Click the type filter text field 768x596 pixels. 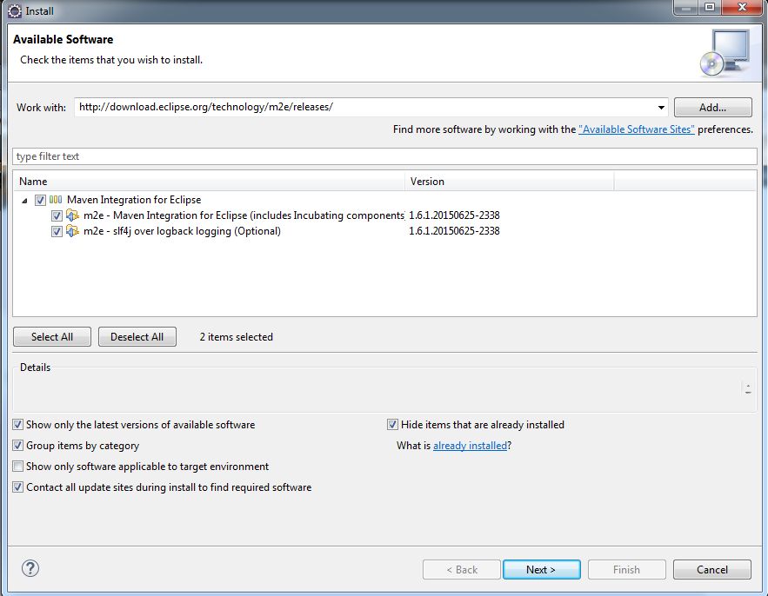tap(384, 156)
